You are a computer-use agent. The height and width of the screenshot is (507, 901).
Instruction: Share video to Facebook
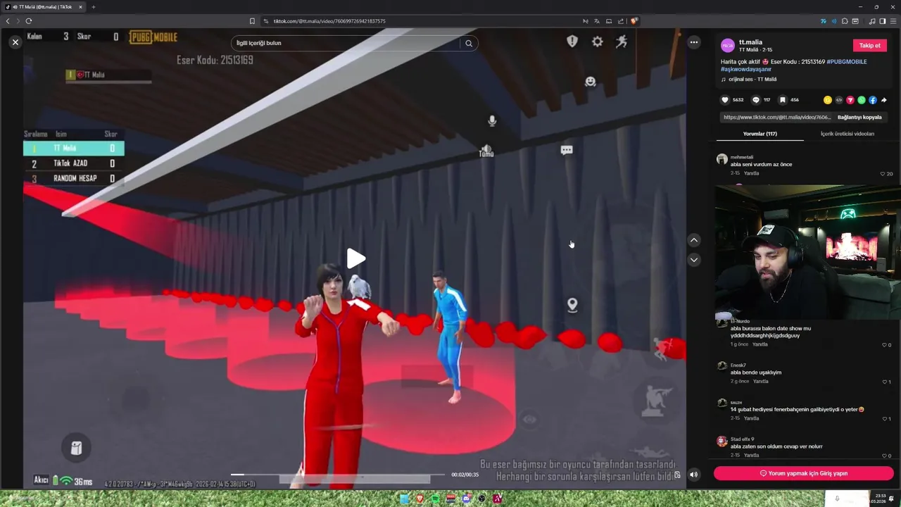pyautogui.click(x=873, y=100)
